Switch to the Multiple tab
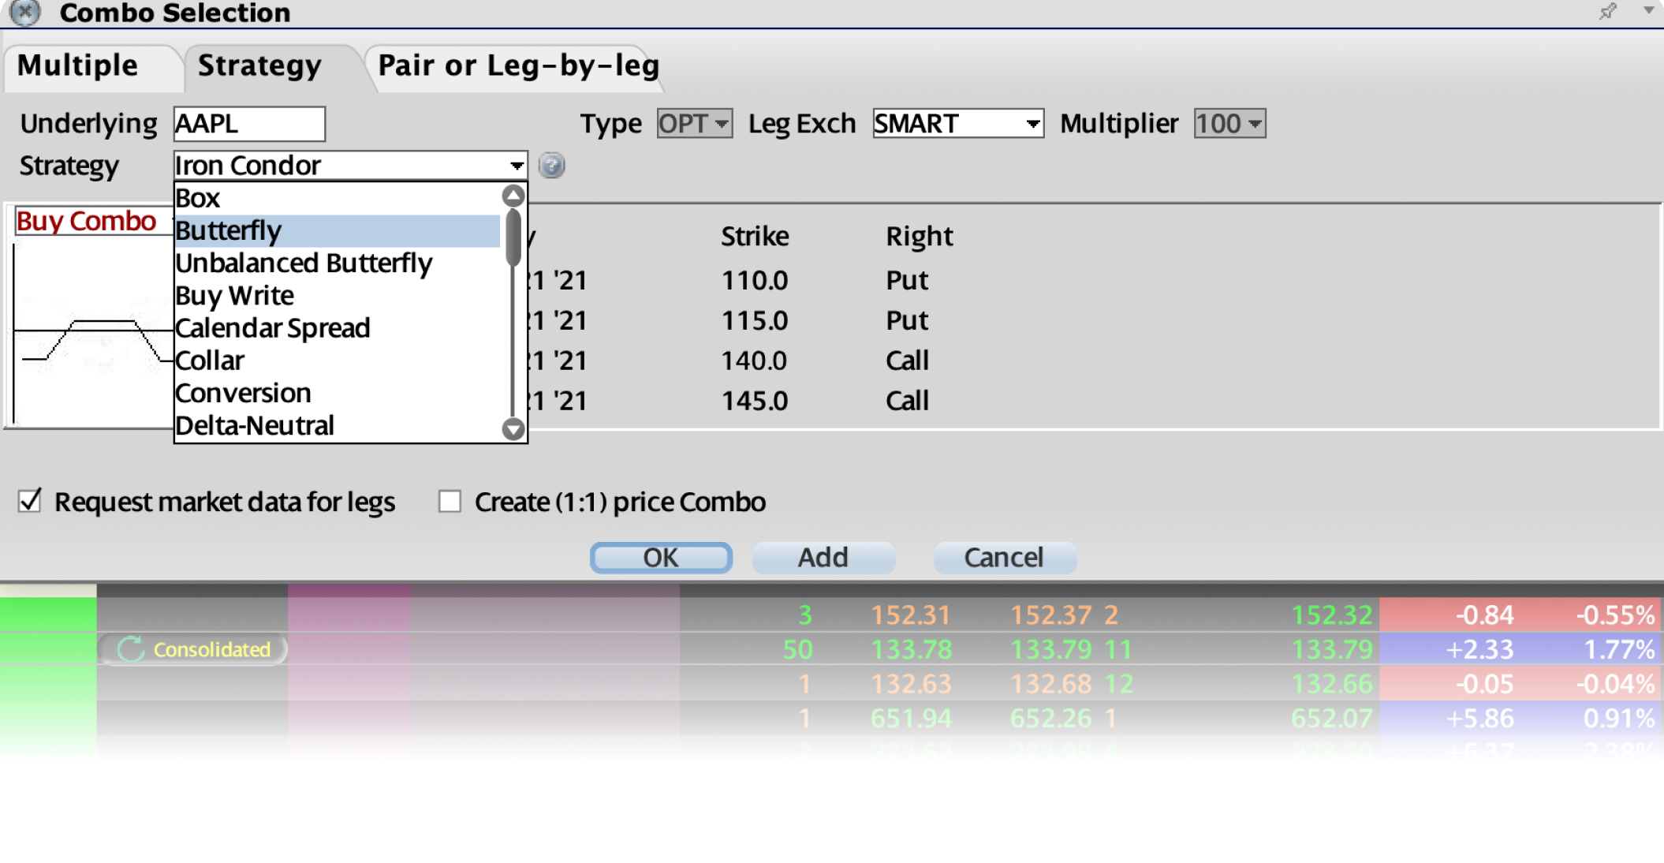This screenshot has width=1664, height=863. pos(79,66)
